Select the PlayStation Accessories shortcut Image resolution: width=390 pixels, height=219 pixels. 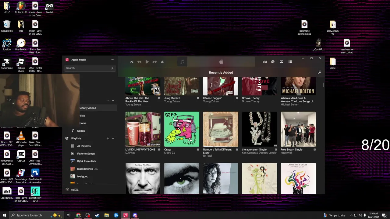[35, 176]
